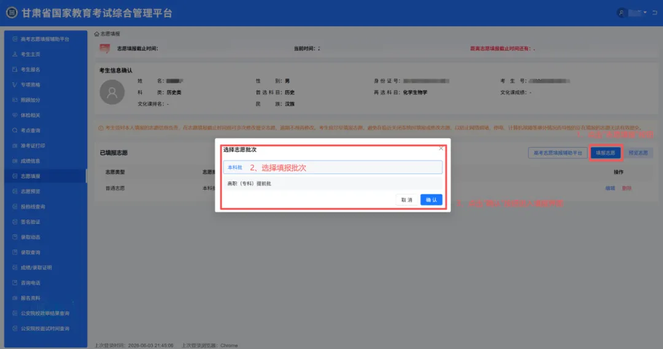Viewport: 663px width, 349px height.
Task: Select 本科批 batch option
Action: coord(332,167)
